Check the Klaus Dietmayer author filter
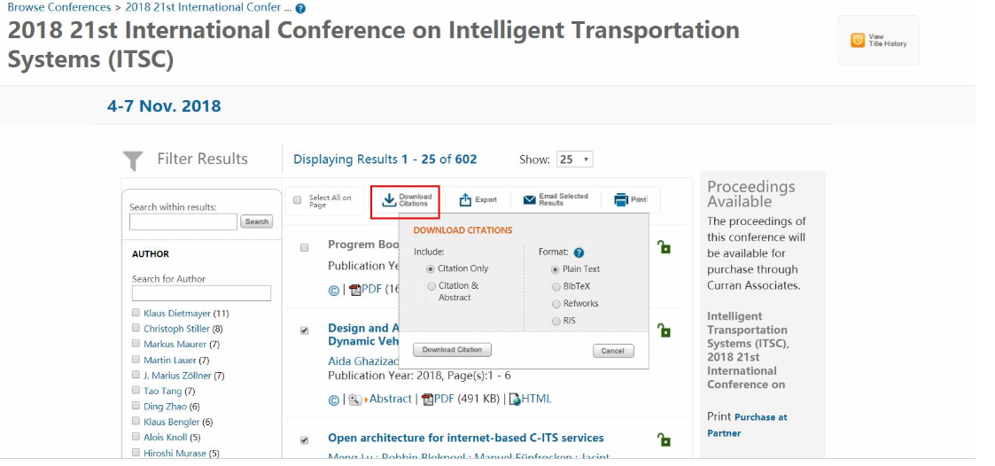This screenshot has width=995, height=466. coord(136,313)
